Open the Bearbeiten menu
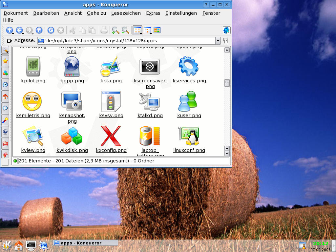Screen dimensions: 336x252 tap(46, 13)
